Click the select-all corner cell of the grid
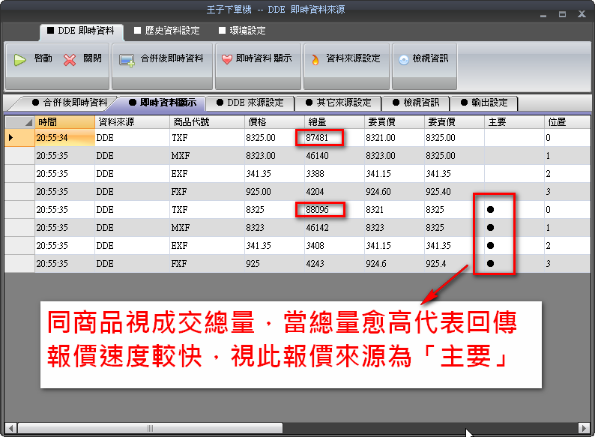 [19, 122]
